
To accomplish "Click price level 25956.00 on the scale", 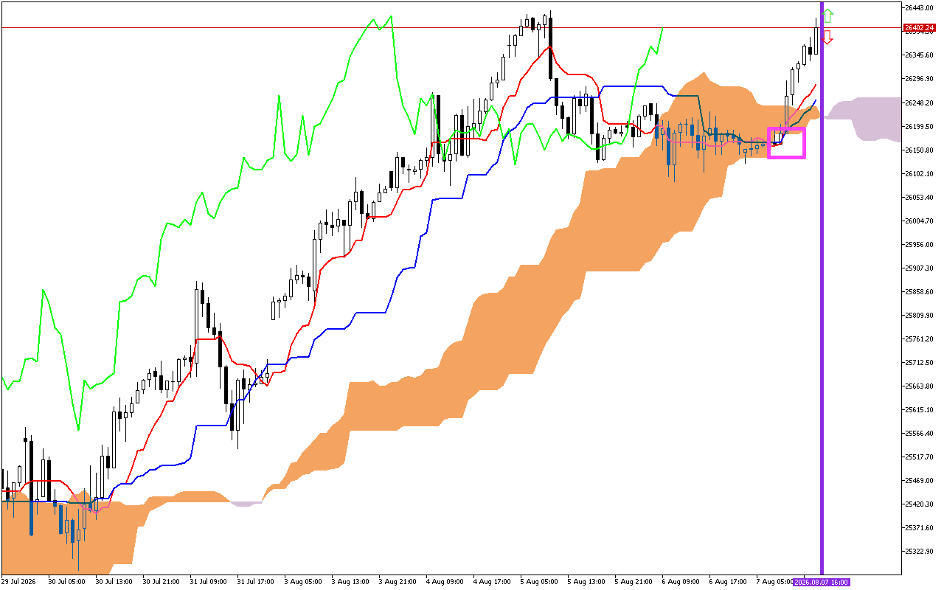I will 919,244.
